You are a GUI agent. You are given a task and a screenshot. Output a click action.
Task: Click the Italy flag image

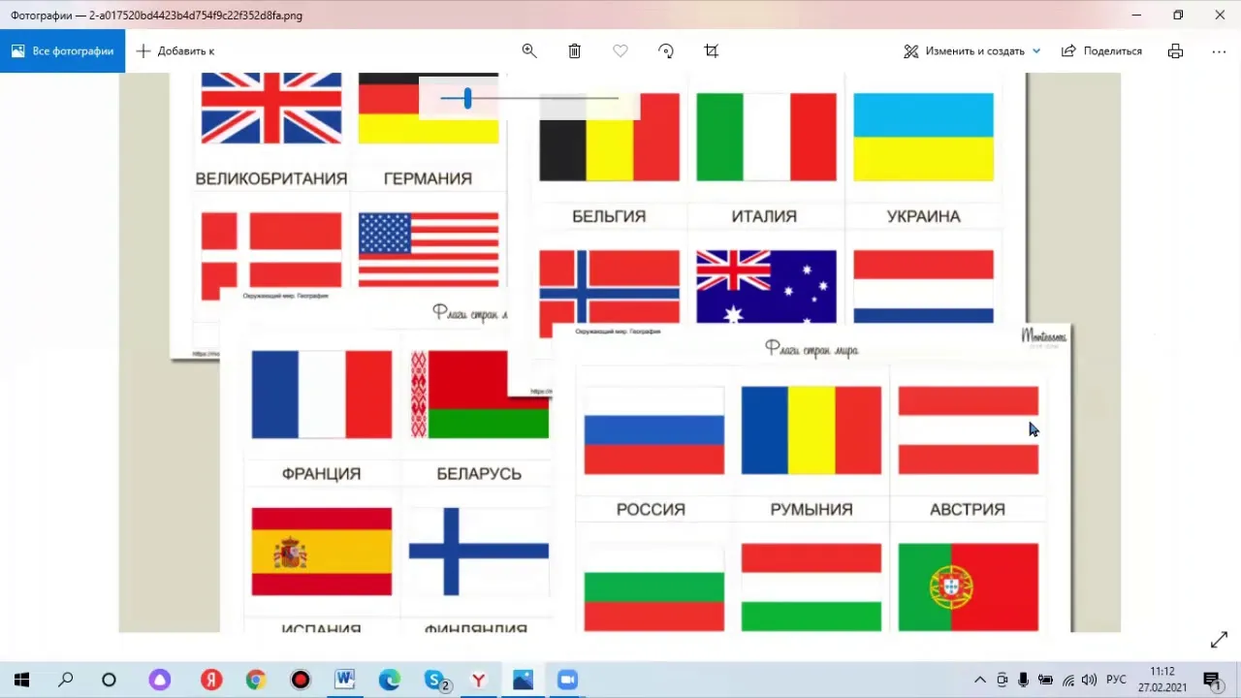pos(766,137)
